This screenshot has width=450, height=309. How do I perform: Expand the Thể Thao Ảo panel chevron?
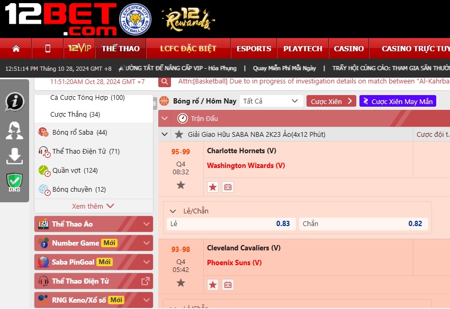click(146, 224)
